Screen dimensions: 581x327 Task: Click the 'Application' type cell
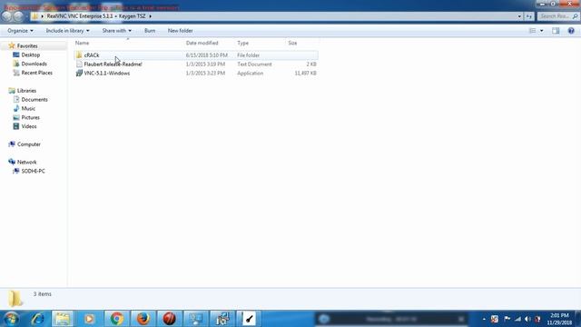pyautogui.click(x=251, y=74)
